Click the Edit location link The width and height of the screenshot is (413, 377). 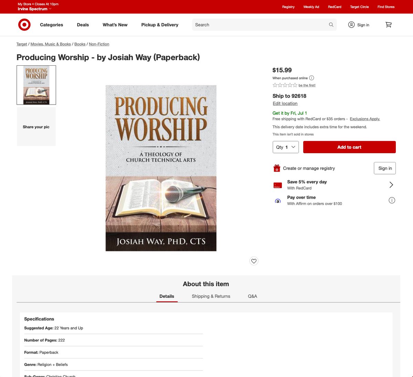pos(285,104)
